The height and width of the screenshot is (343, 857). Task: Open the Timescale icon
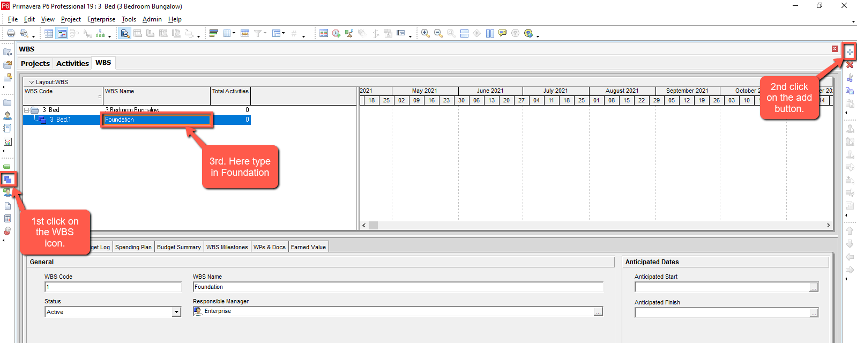pos(245,33)
